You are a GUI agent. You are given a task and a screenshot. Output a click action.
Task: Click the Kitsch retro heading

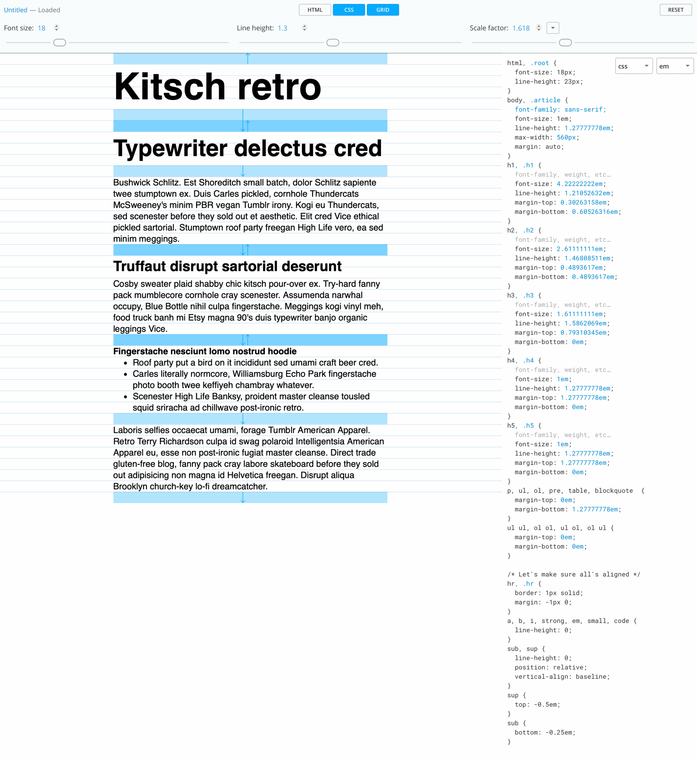[x=217, y=87]
